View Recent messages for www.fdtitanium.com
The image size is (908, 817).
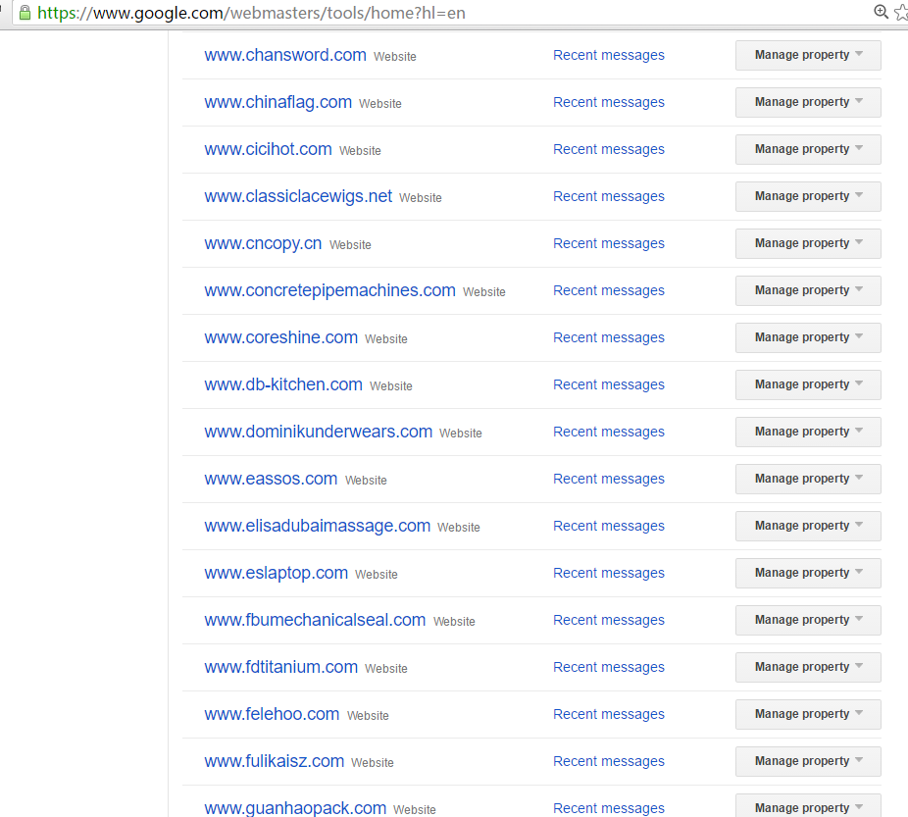coord(609,668)
